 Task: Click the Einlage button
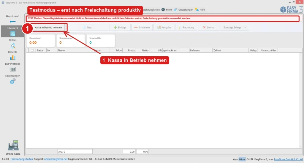click(x=120, y=28)
